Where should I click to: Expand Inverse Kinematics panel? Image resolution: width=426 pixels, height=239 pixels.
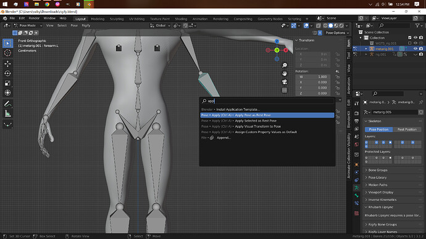click(x=382, y=200)
